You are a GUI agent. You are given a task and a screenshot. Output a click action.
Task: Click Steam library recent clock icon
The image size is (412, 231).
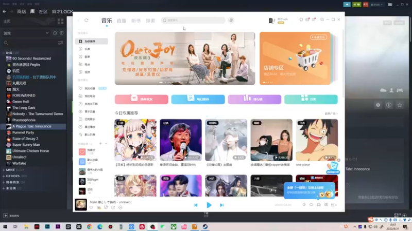click(55, 33)
